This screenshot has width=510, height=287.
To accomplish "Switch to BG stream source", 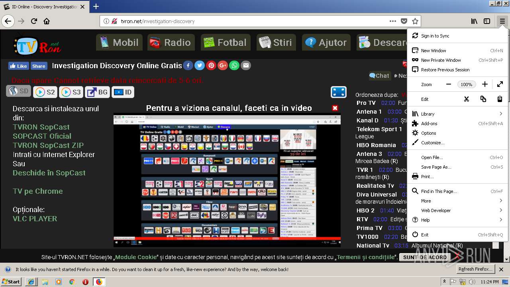I will click(97, 92).
